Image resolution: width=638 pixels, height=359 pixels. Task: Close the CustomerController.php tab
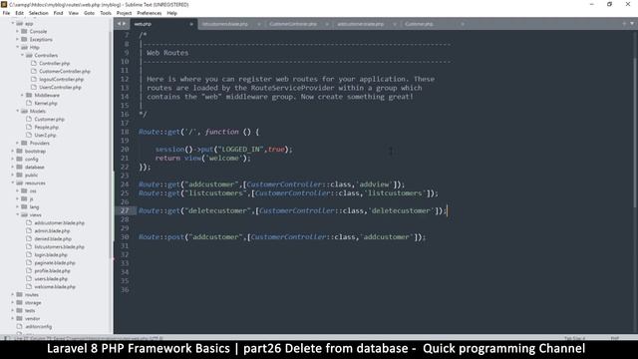[x=327, y=24]
